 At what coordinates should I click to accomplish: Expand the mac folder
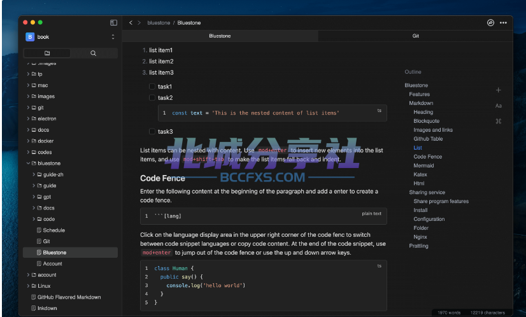[x=28, y=85]
